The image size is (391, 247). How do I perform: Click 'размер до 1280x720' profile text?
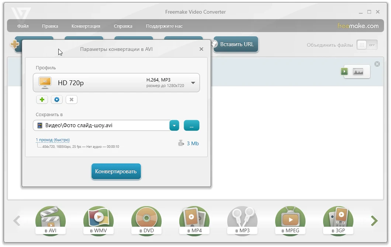tap(165, 86)
